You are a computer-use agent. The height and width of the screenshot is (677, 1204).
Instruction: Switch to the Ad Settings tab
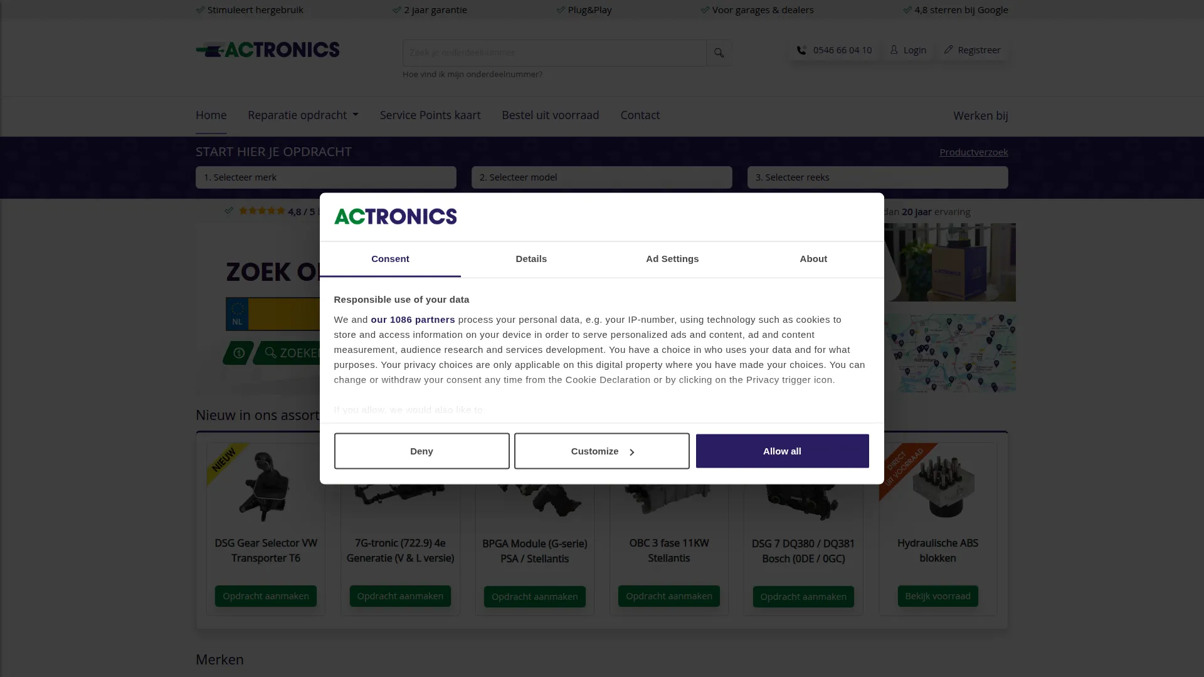pos(672,259)
